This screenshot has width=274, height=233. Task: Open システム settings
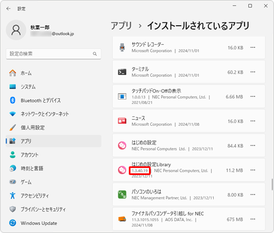[53, 87]
